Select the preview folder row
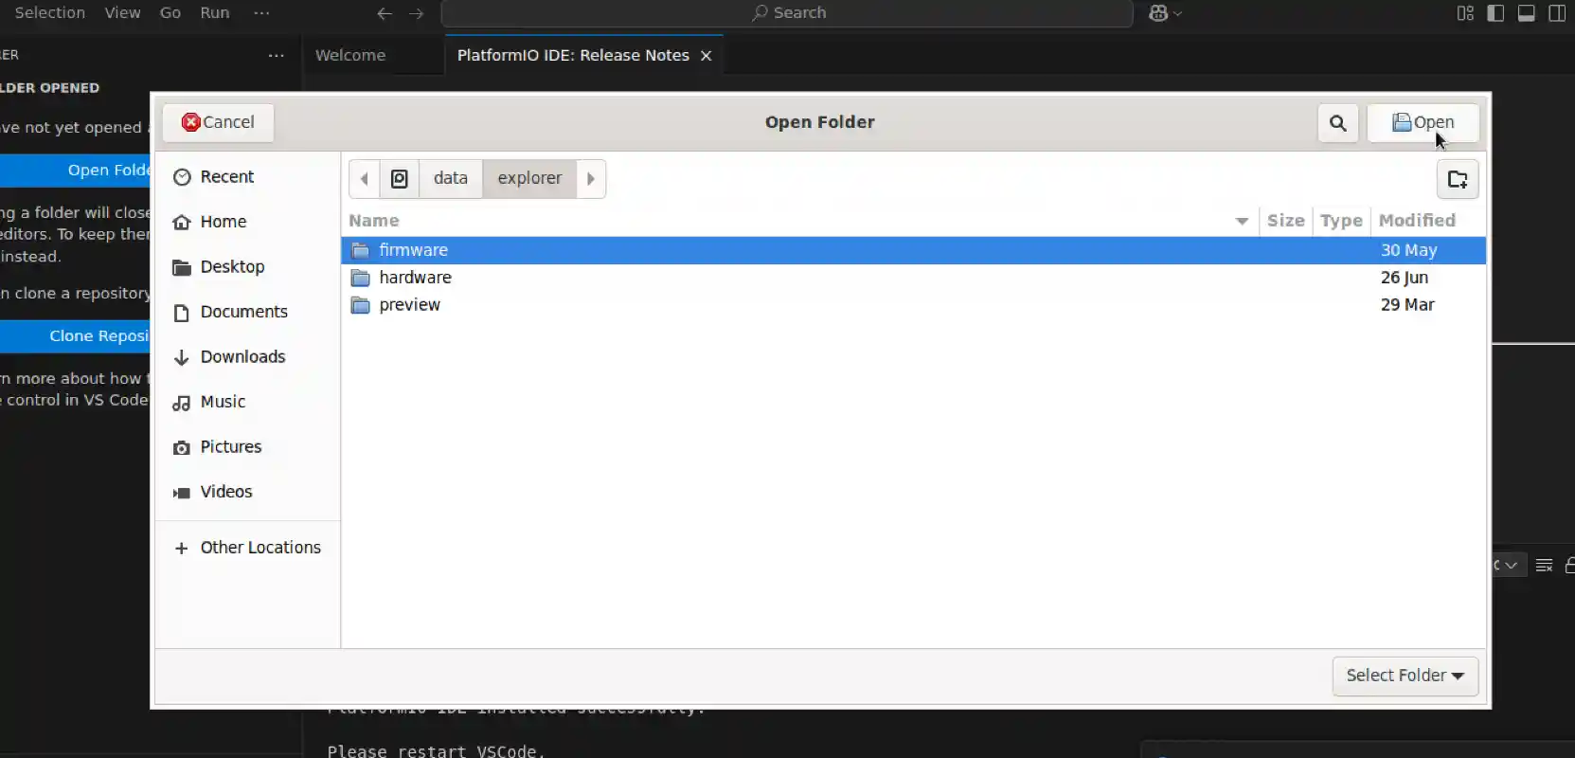The width and height of the screenshot is (1575, 758). 913,305
